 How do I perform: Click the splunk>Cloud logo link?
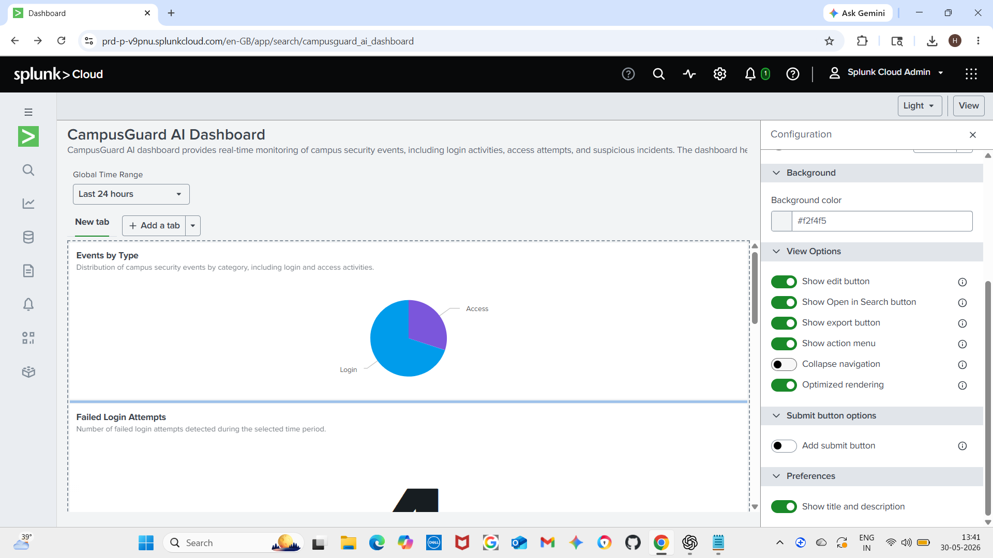click(x=58, y=74)
